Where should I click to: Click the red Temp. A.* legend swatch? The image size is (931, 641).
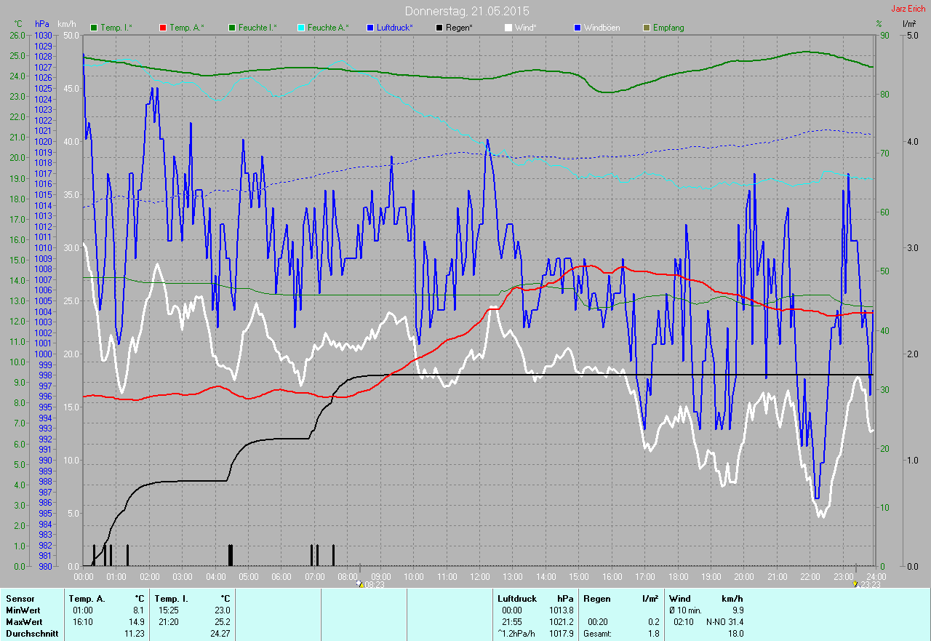[163, 28]
